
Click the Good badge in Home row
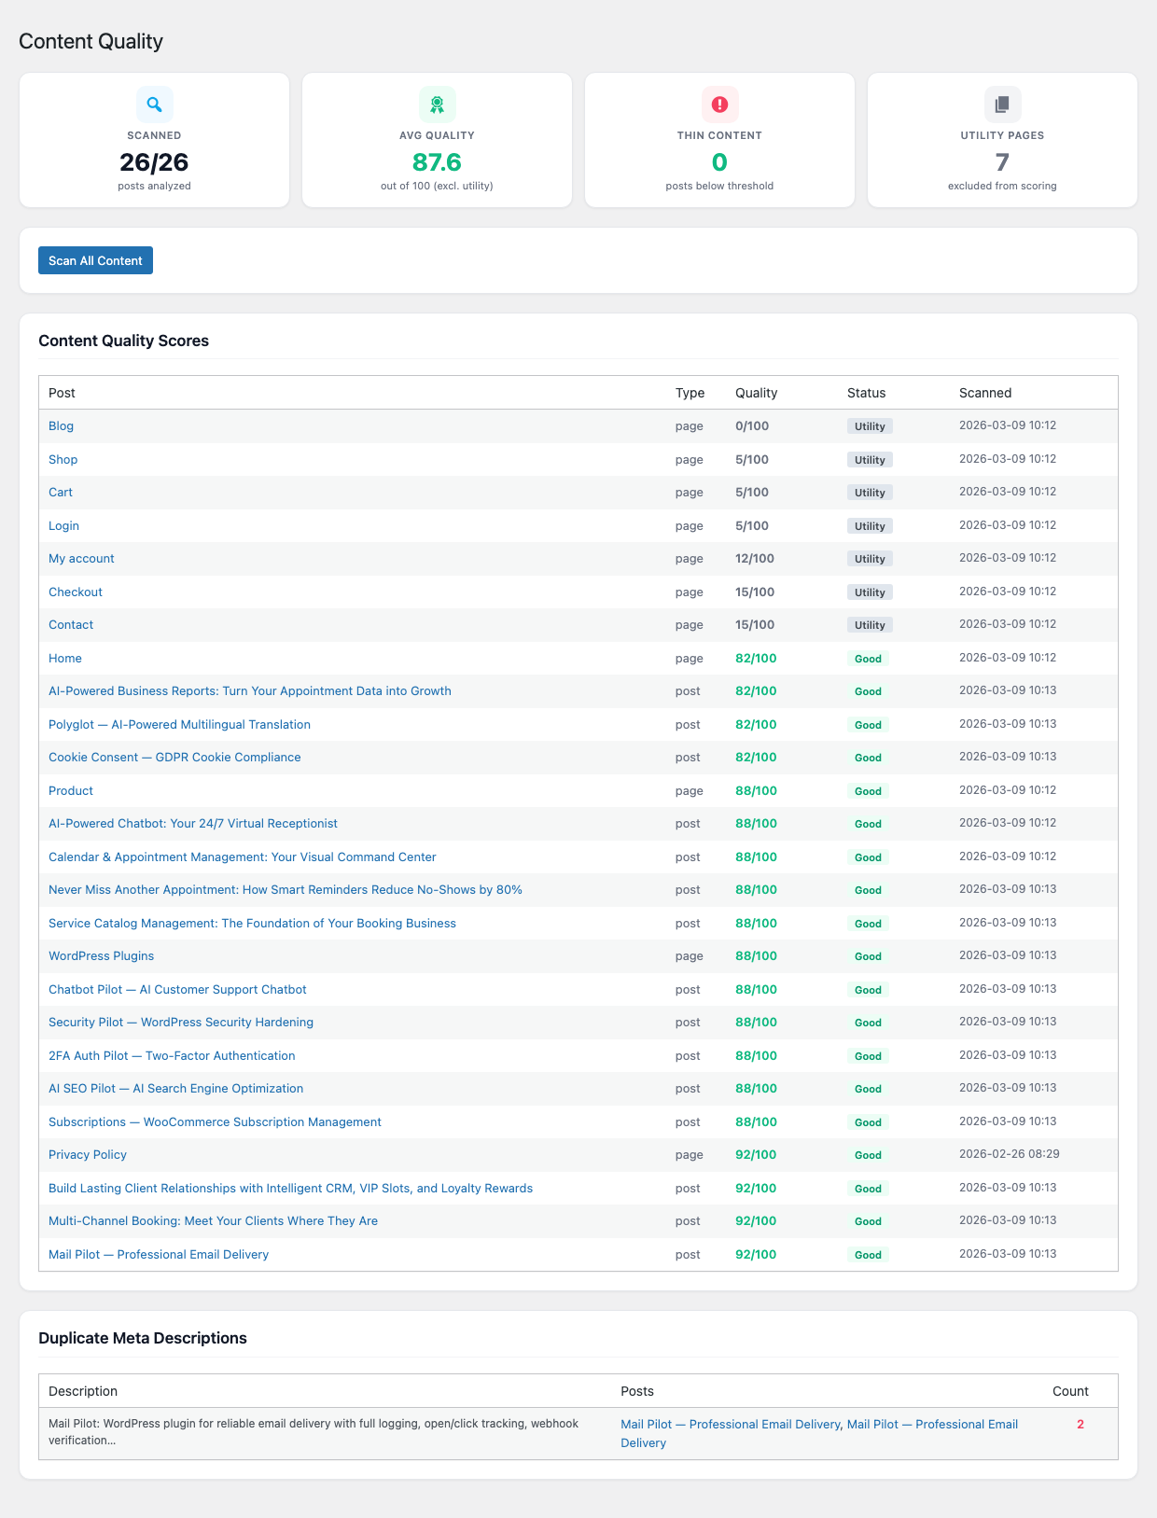[x=868, y=659]
